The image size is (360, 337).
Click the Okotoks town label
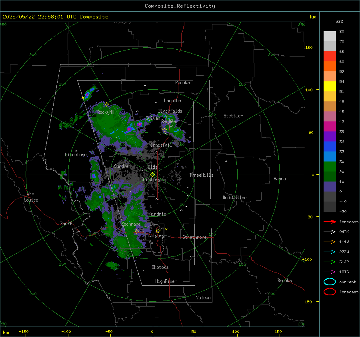coord(160,267)
